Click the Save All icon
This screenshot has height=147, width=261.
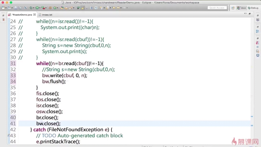(20, 8)
